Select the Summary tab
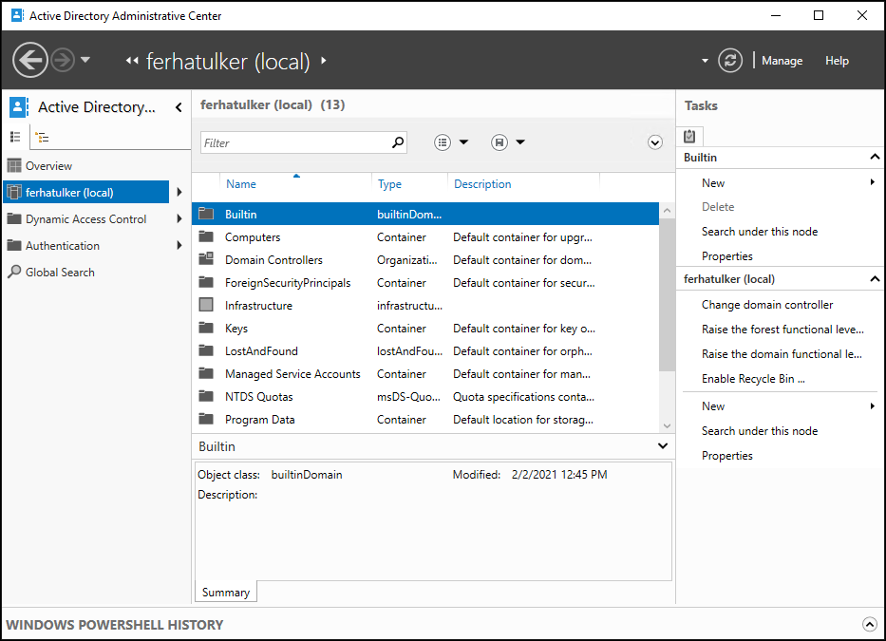 point(226,592)
